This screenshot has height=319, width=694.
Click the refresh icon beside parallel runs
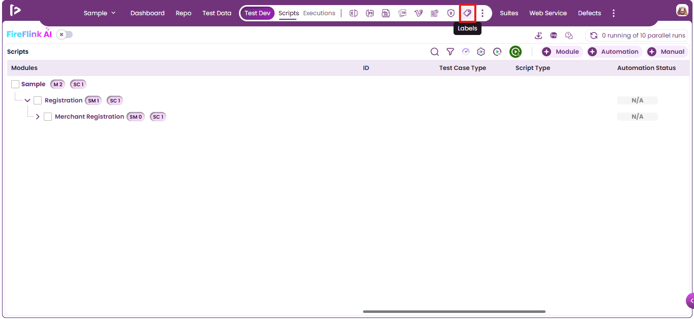(593, 36)
